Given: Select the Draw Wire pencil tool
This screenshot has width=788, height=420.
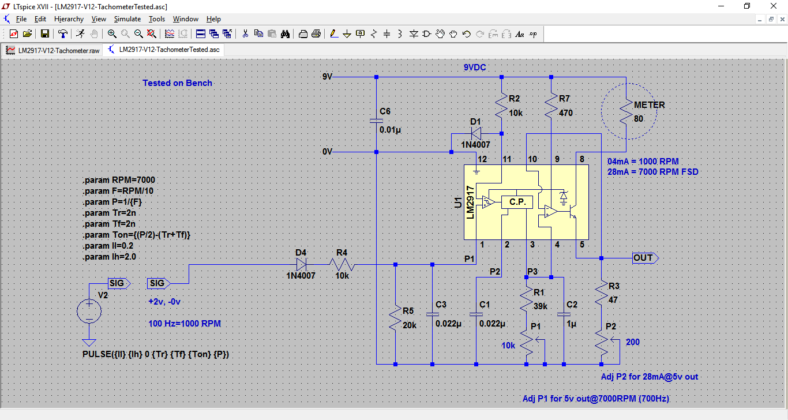Looking at the screenshot, I should coord(334,34).
